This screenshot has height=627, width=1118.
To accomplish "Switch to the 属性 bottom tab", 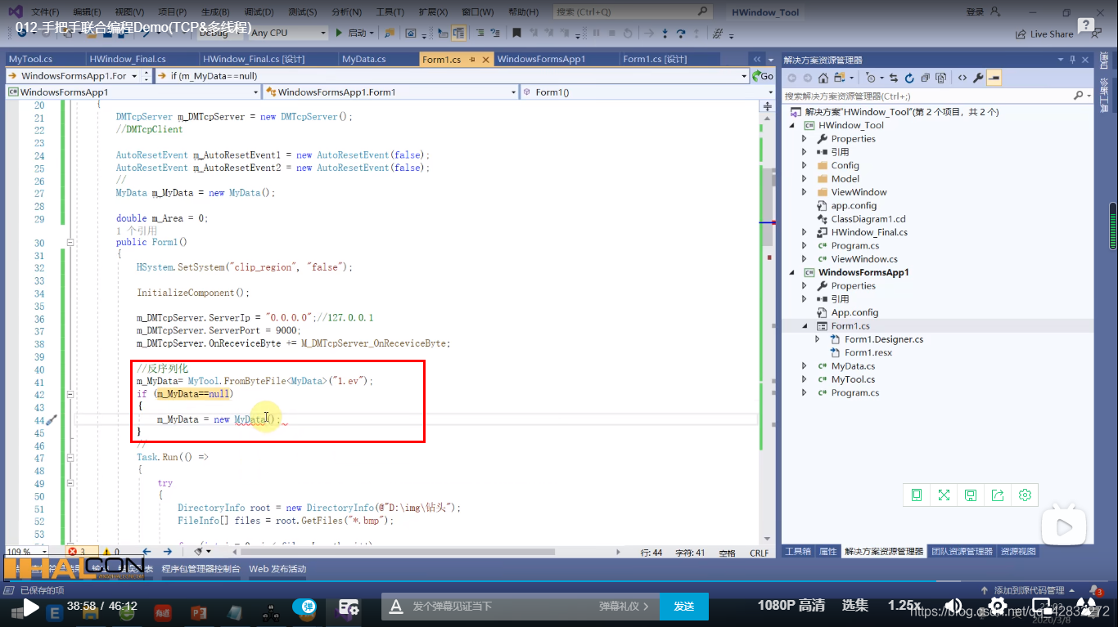I will point(828,551).
